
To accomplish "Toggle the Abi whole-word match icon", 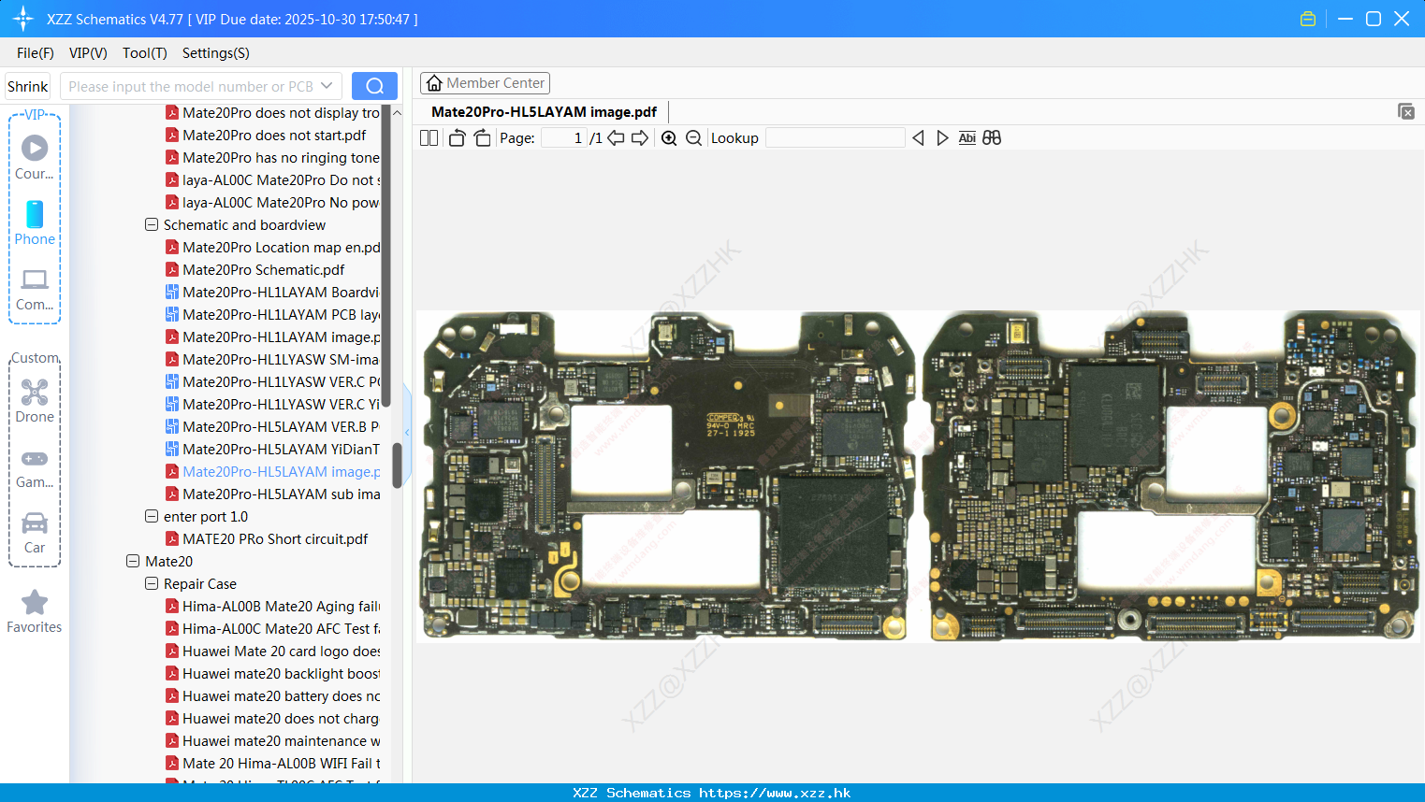I will (967, 138).
